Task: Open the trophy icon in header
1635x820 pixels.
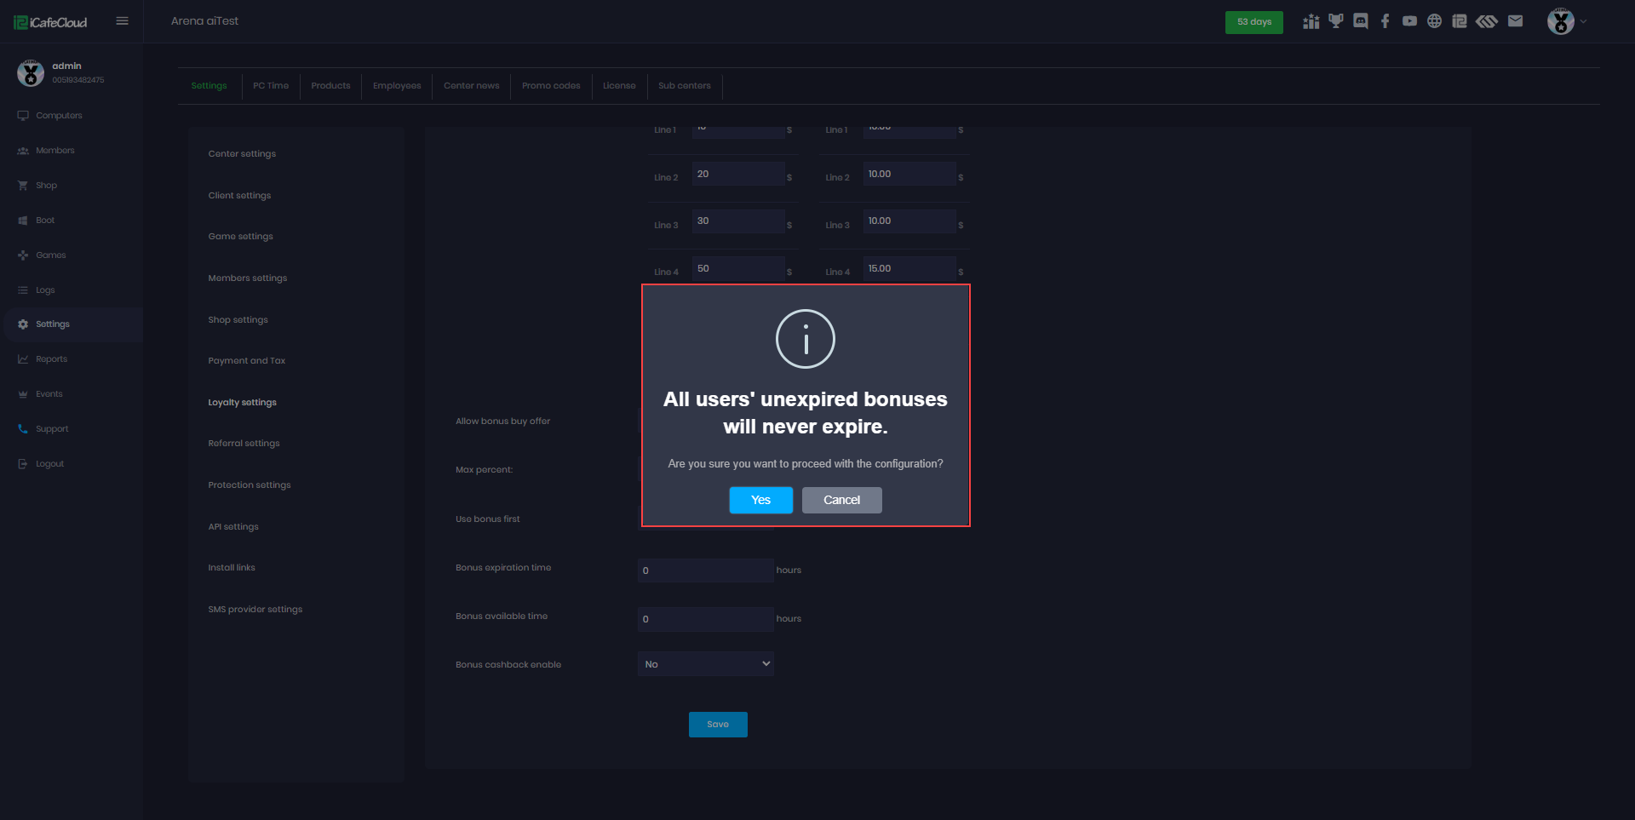Action: tap(1336, 21)
